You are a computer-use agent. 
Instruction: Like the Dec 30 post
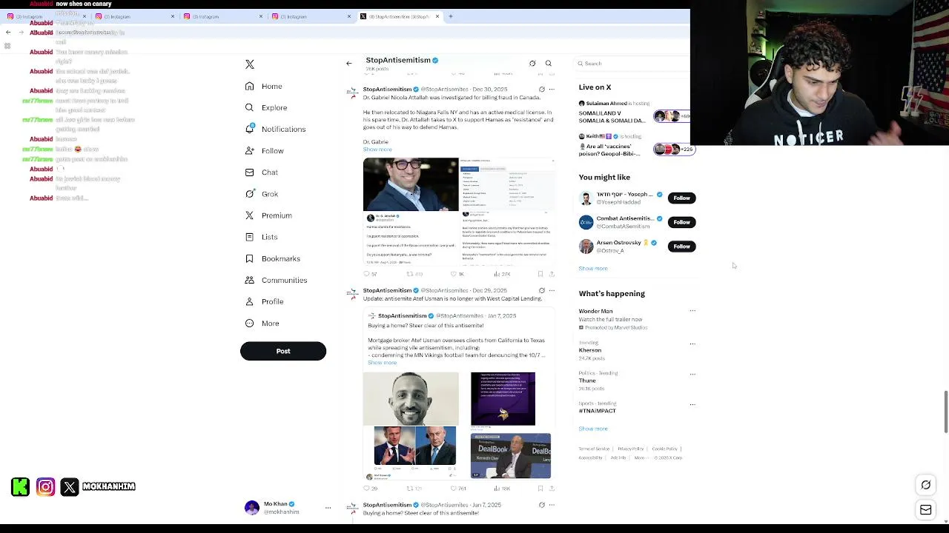[x=456, y=274]
